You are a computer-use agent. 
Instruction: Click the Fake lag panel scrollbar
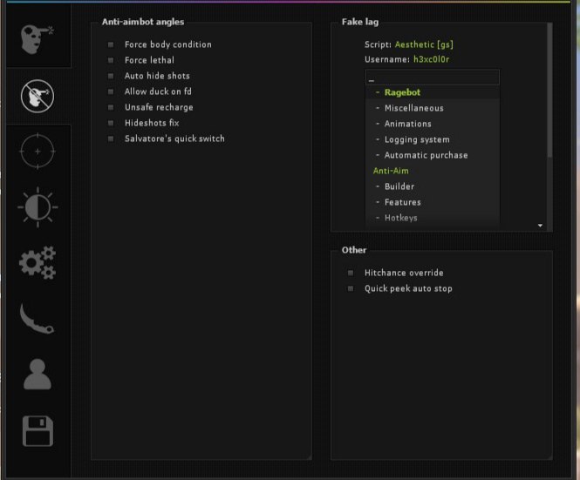549,90
